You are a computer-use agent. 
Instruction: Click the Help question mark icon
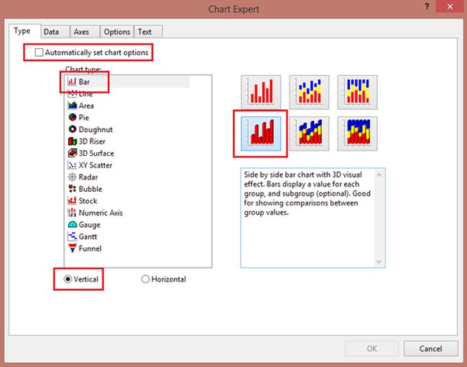pos(427,6)
